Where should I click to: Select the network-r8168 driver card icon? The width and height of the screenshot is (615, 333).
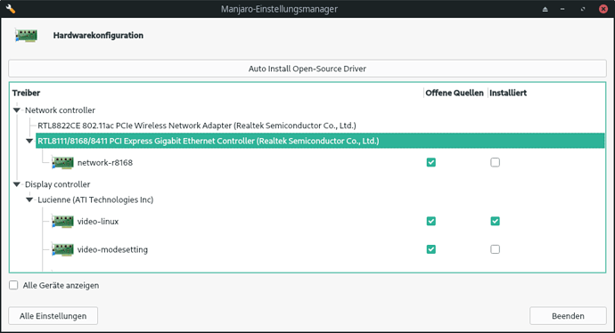[62, 163]
